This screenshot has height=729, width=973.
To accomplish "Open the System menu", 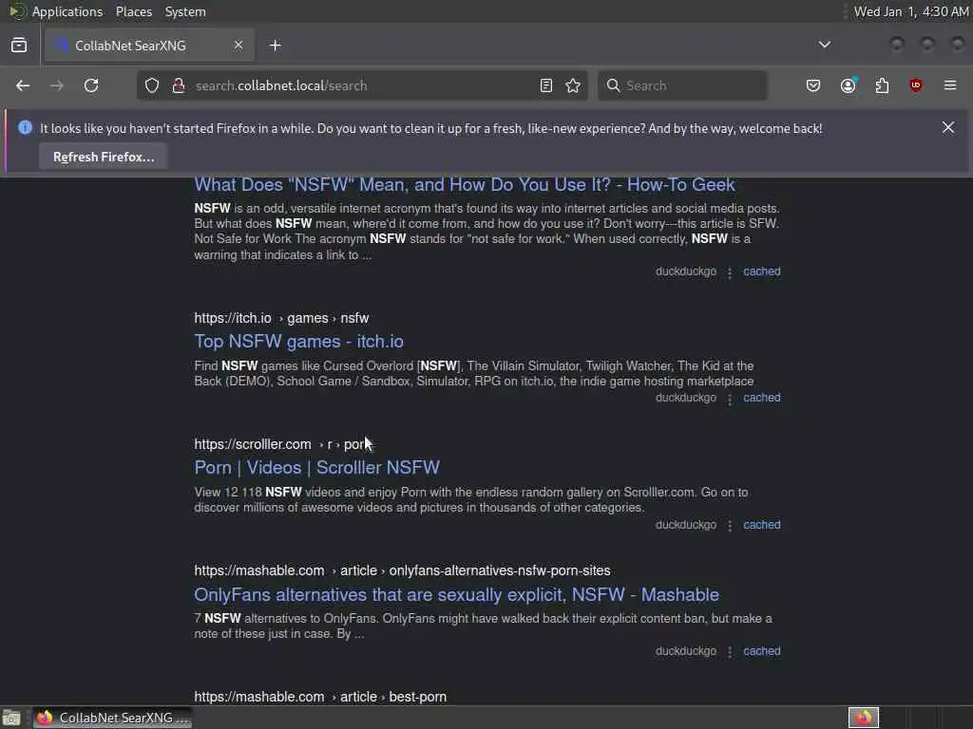I will click(x=185, y=11).
